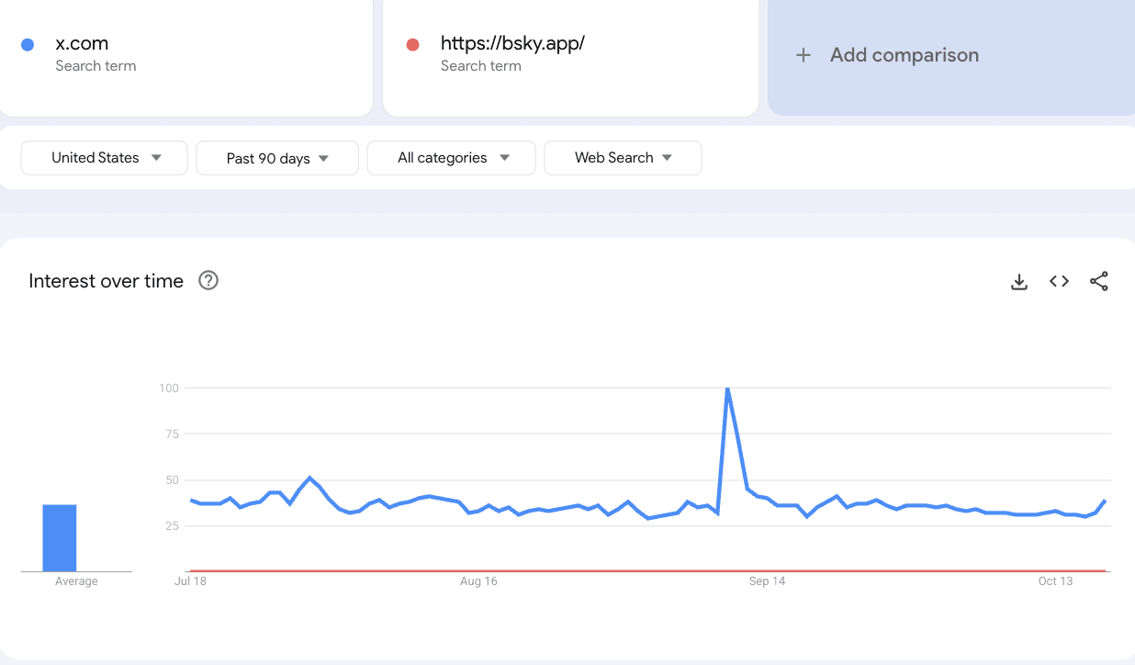Edit the x.com search term

point(82,43)
